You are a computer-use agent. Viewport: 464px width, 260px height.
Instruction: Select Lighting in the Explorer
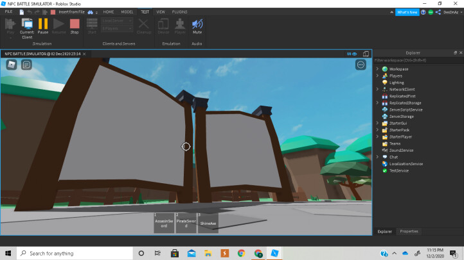pos(397,83)
